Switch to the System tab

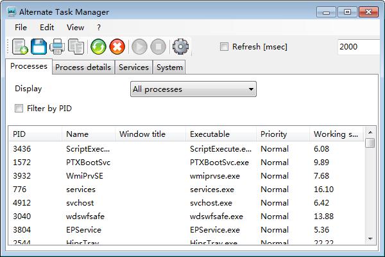pyautogui.click(x=169, y=67)
